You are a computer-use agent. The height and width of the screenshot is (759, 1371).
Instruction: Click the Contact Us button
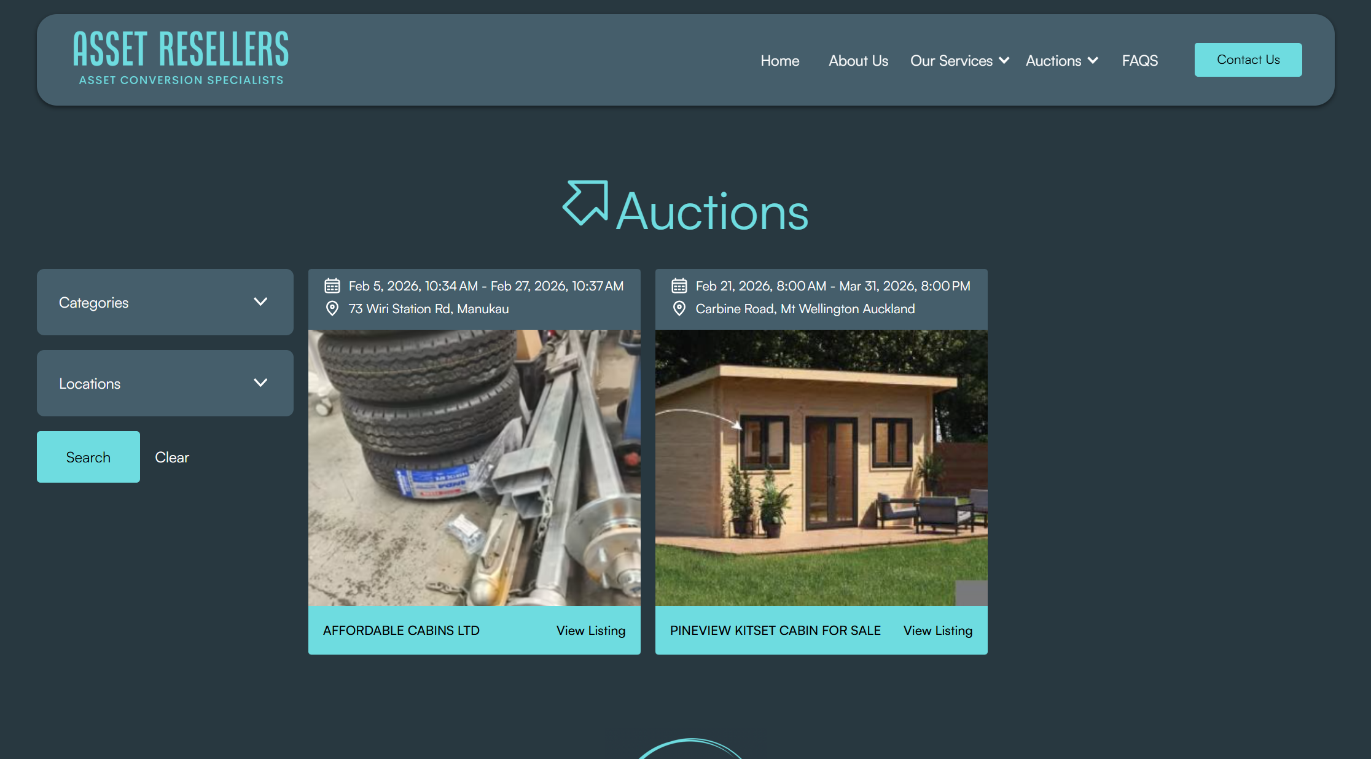tap(1248, 60)
